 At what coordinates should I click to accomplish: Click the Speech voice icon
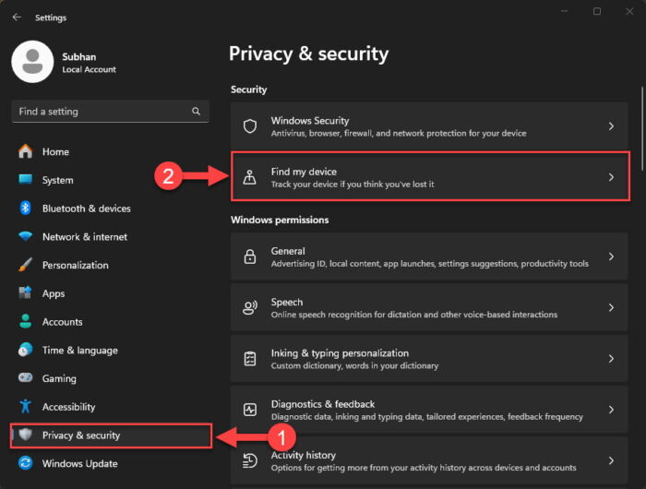(x=250, y=307)
